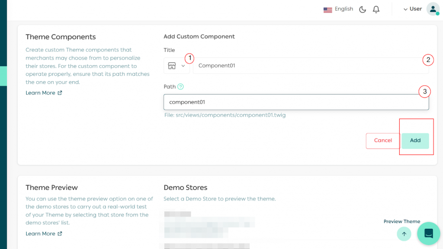
Task: Click the highlighted item in left sidebar
Action: coord(3,76)
